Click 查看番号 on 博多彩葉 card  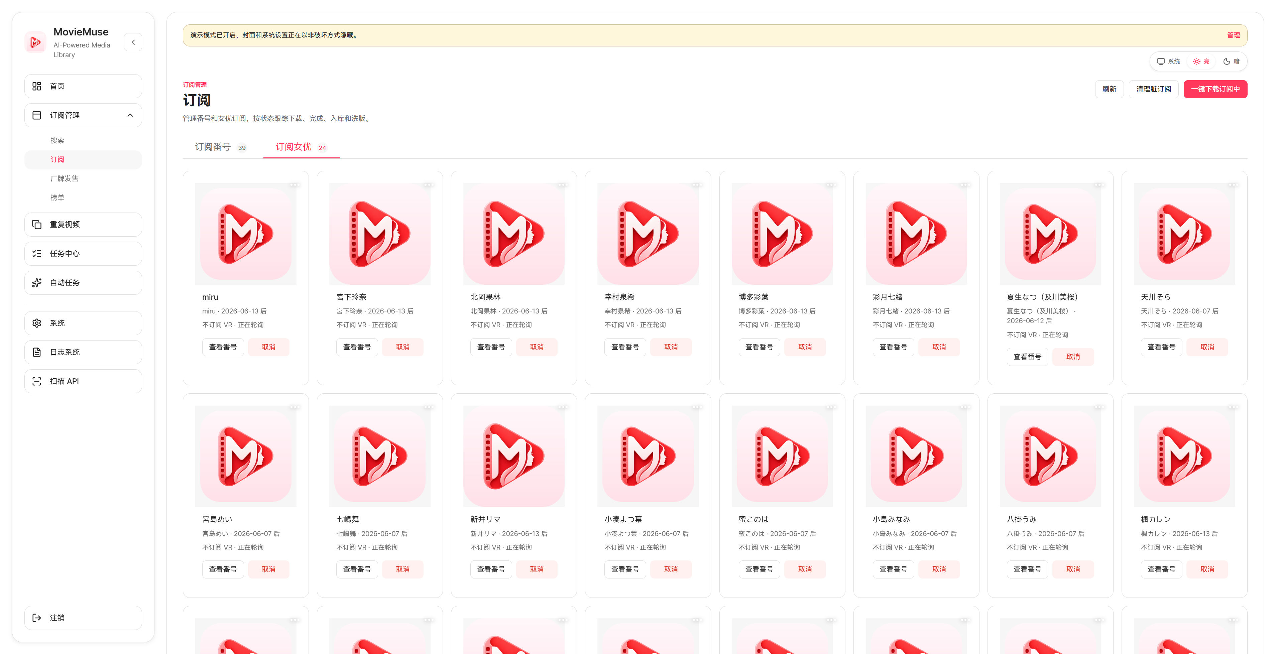760,347
